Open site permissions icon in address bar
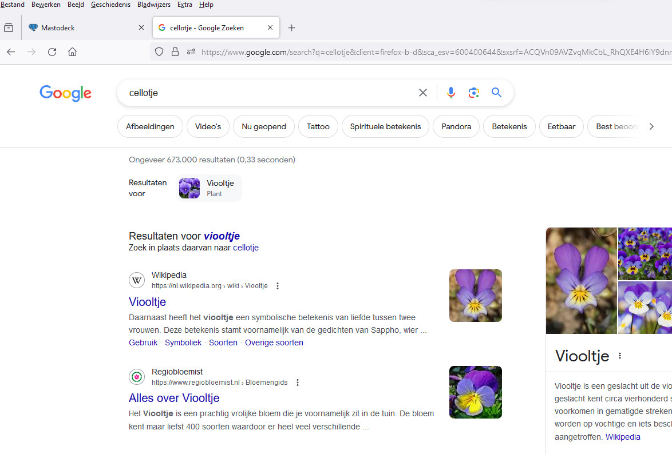 (x=191, y=52)
